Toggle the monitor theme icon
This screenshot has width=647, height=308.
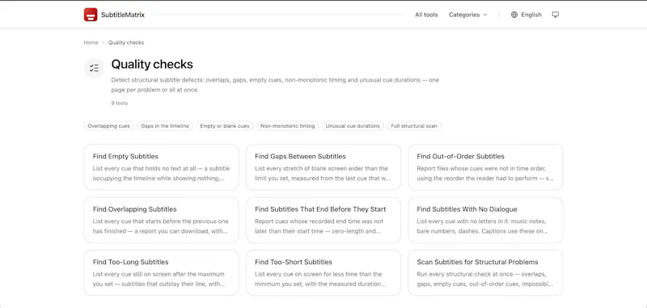556,15
